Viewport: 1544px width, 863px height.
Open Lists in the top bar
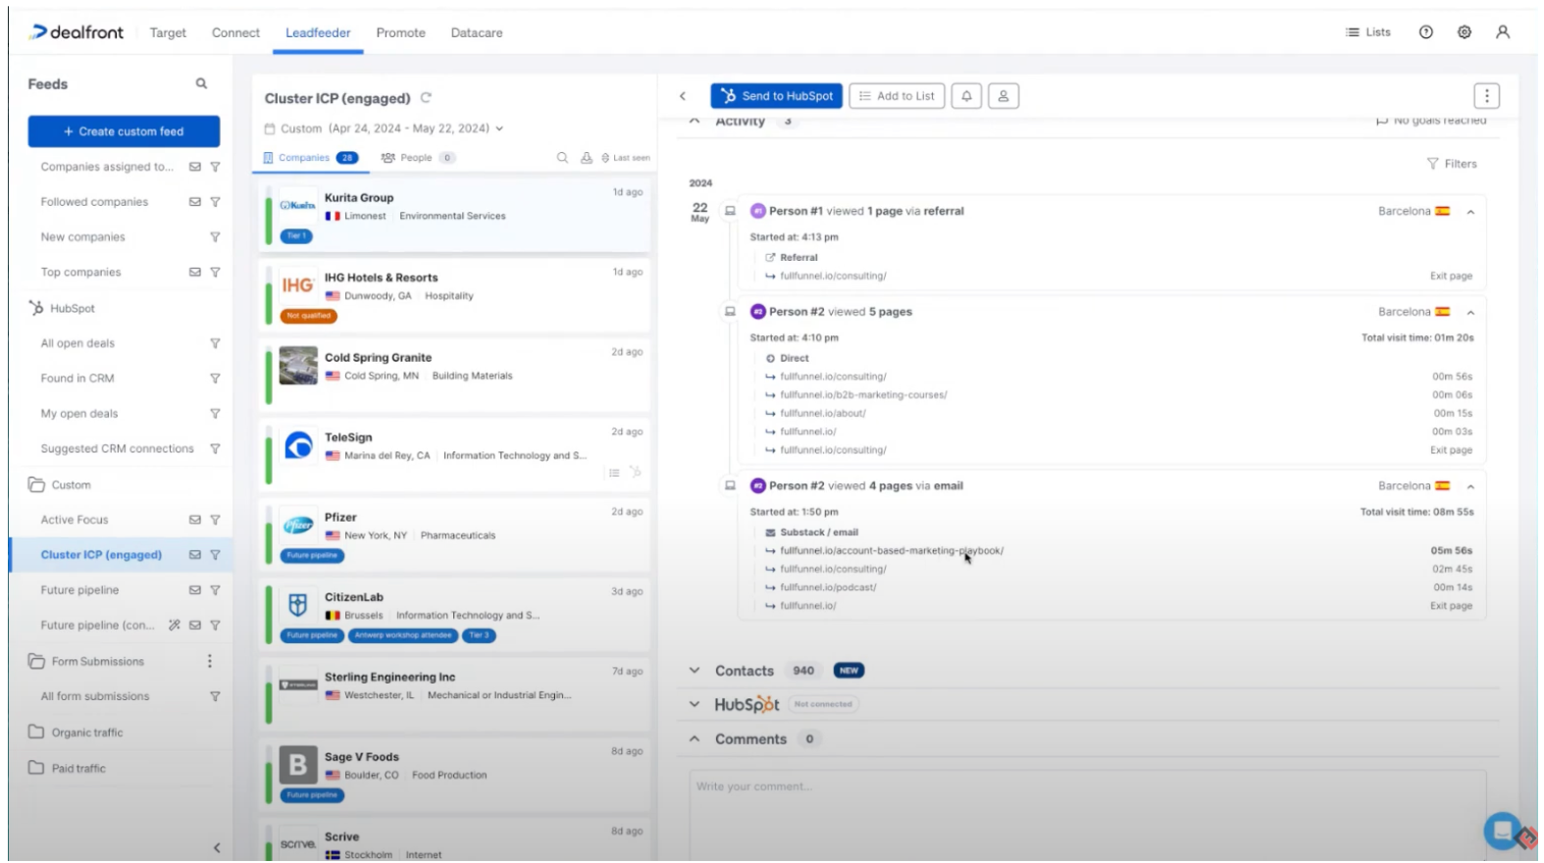[x=1368, y=32]
